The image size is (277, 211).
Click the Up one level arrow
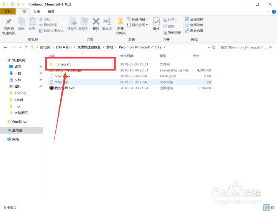tap(26, 47)
